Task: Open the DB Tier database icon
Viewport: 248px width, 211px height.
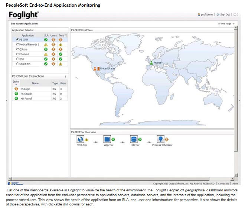Action: tap(134, 139)
